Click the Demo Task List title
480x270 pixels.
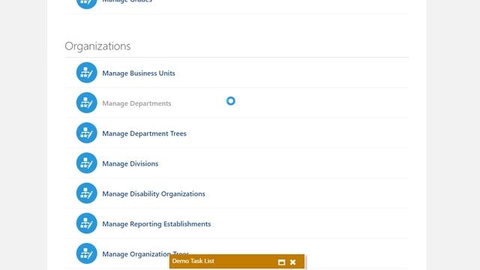tap(193, 261)
